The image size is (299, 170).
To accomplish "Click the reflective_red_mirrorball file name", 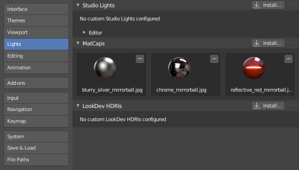I will point(261,90).
